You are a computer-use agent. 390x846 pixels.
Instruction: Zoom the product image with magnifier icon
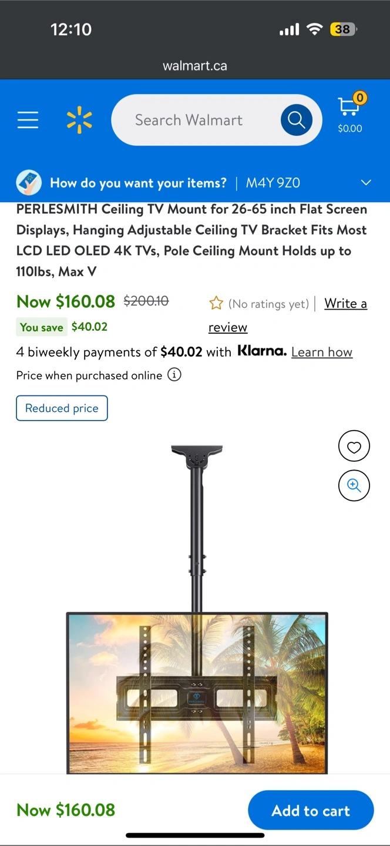pos(354,485)
